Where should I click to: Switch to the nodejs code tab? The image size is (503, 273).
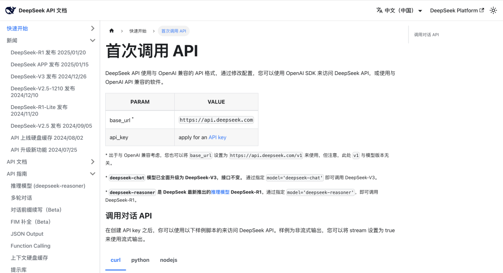169,260
